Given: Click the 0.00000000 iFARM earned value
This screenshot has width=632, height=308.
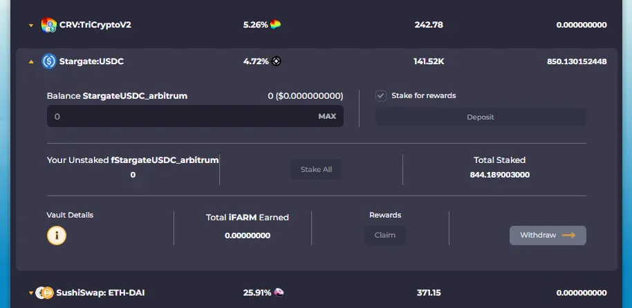Looking at the screenshot, I should click(x=248, y=235).
